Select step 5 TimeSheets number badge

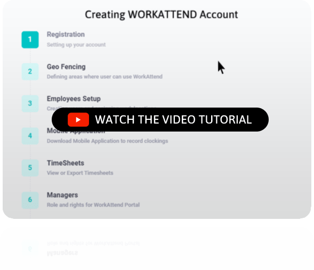pos(30,168)
